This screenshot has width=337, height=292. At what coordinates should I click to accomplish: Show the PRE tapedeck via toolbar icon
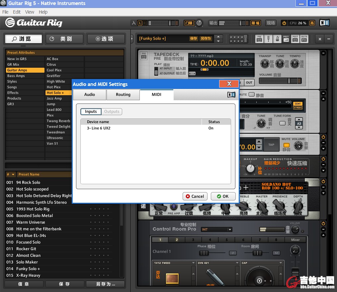tap(259, 39)
